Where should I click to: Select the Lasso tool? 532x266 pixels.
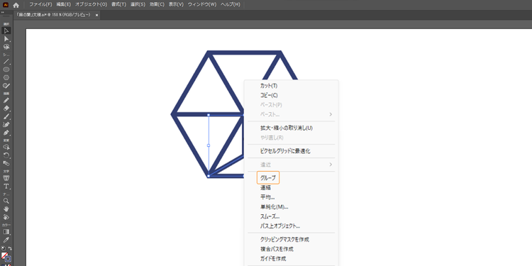(x=6, y=47)
